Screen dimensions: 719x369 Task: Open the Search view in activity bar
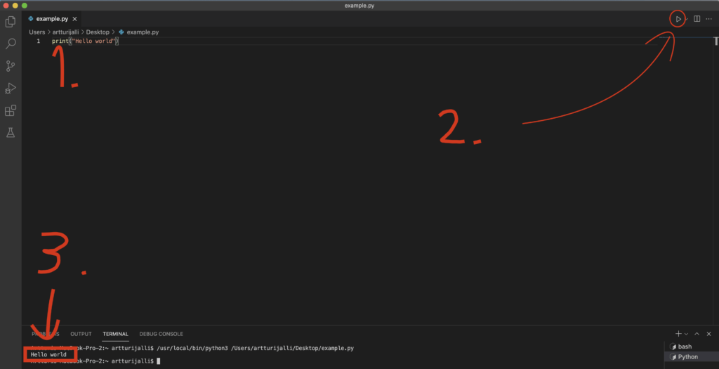10,44
